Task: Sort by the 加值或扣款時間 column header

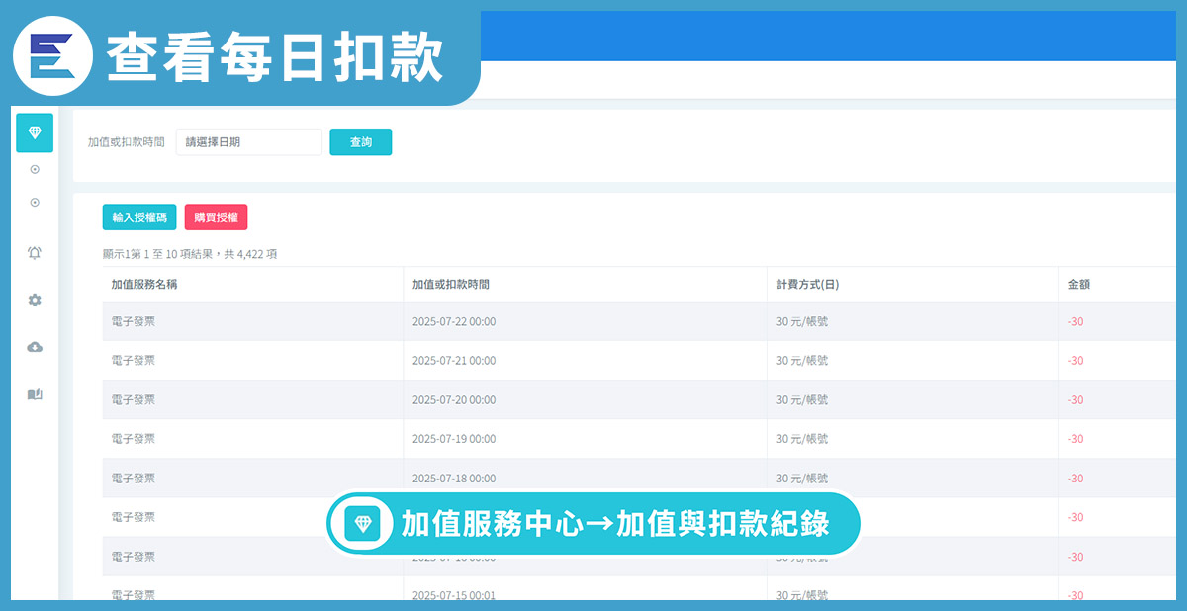Action: [451, 285]
